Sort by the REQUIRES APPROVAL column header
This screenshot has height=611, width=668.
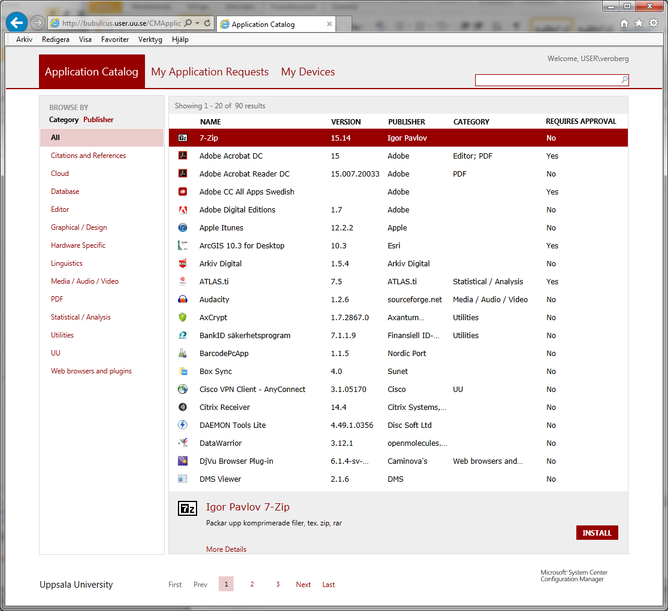click(581, 121)
